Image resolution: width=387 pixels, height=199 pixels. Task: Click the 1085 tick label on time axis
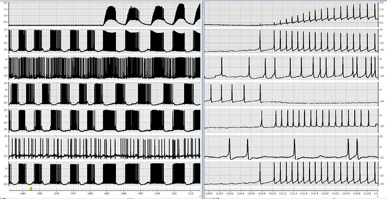pos(107,194)
